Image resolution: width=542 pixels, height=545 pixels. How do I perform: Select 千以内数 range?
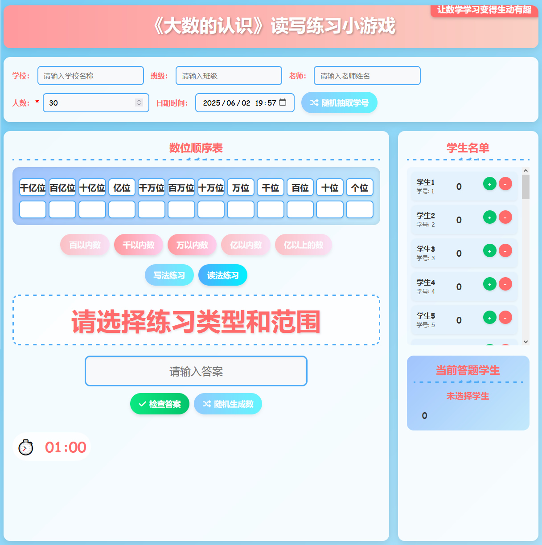point(138,245)
